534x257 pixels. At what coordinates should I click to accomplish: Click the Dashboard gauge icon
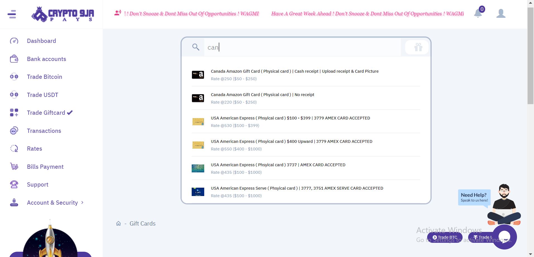click(x=14, y=41)
